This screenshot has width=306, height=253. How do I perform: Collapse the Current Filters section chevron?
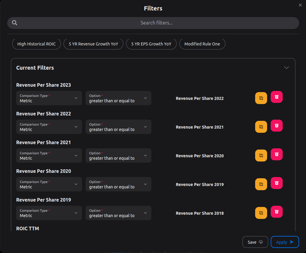point(286,68)
